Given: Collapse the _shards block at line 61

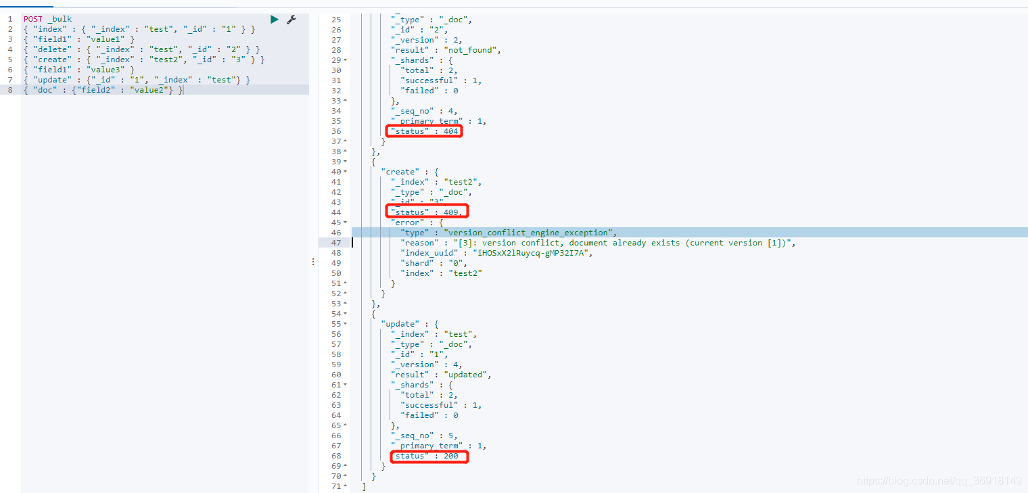Looking at the screenshot, I should [346, 385].
